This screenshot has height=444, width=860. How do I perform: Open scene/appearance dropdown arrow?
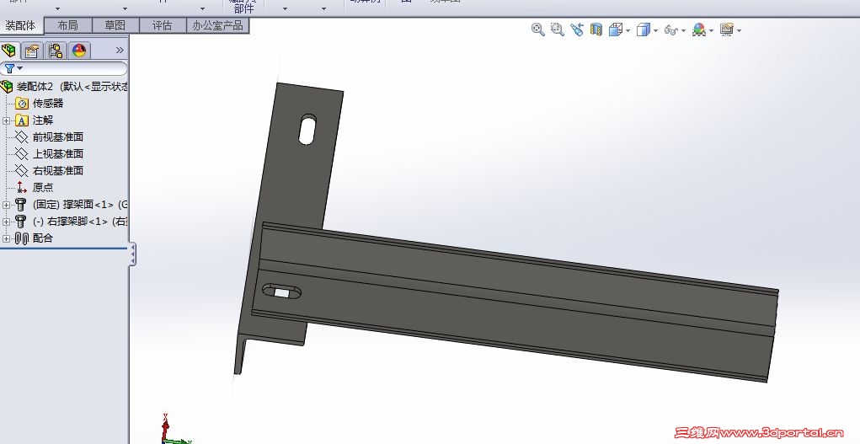(x=712, y=30)
